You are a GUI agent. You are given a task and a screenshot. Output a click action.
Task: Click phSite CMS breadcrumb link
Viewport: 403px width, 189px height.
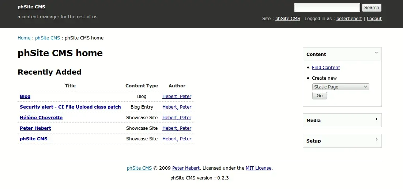(48, 38)
